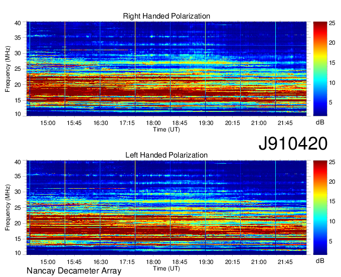Click "Time (UT)" under the Left Handed plot
This screenshot has height=277, width=341.
tap(166, 268)
